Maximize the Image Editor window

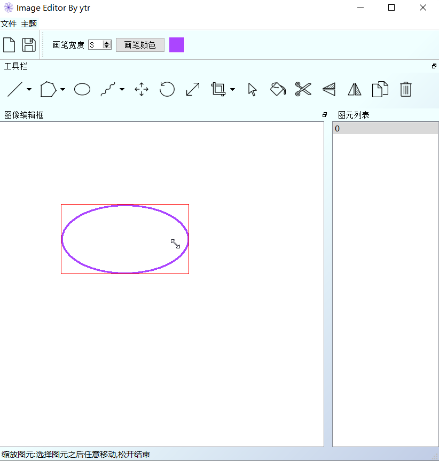tap(391, 7)
